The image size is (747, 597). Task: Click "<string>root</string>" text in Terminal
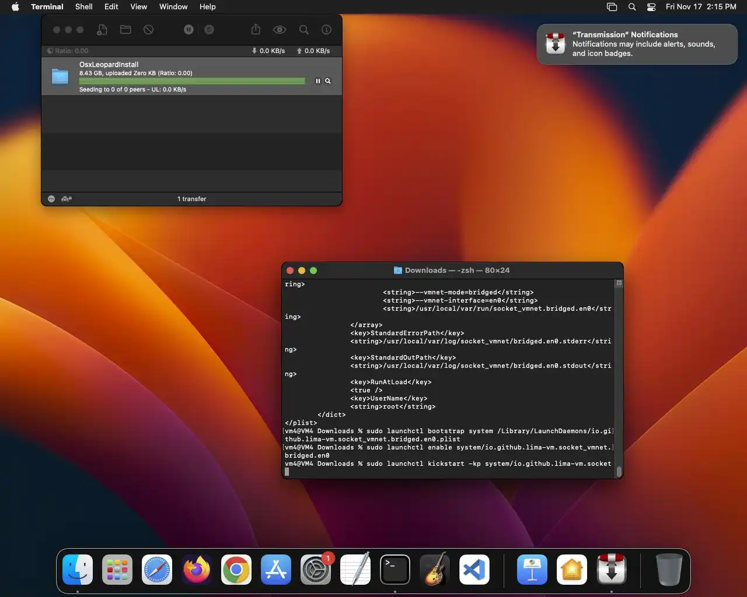[393, 407]
